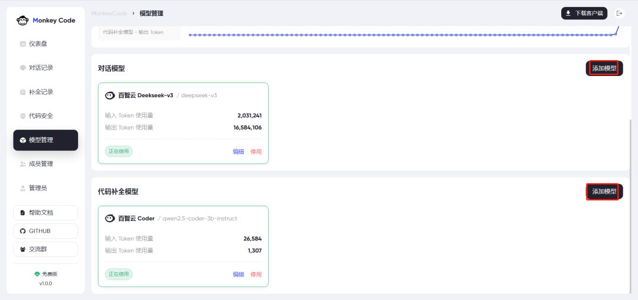Add a model under 代码补全模型
The height and width of the screenshot is (300, 638).
604,191
